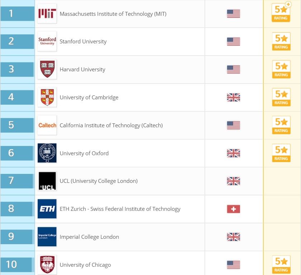The height and width of the screenshot is (275, 301).
Task: Click the UK flag beside University of Oxford
Action: point(233,153)
